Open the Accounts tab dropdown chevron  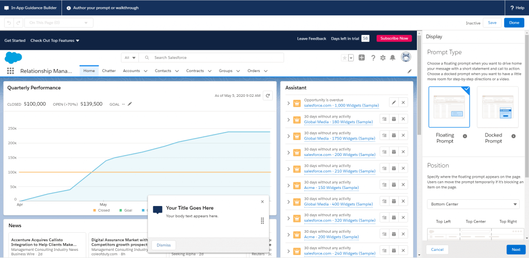point(146,71)
